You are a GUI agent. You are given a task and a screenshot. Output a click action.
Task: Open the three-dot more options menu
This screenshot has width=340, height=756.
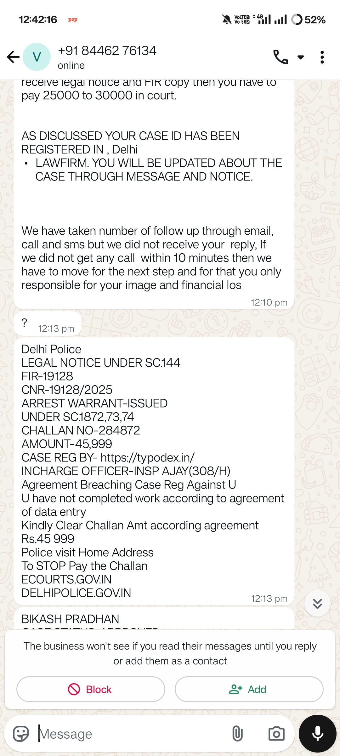(x=322, y=57)
